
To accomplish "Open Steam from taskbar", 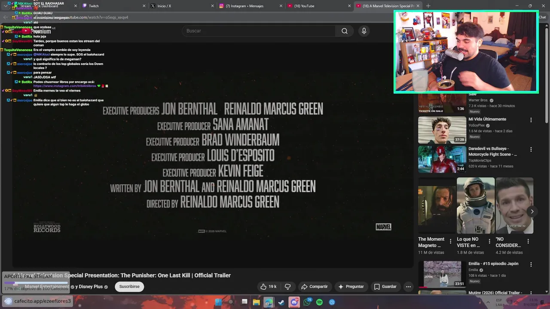I will (x=281, y=302).
